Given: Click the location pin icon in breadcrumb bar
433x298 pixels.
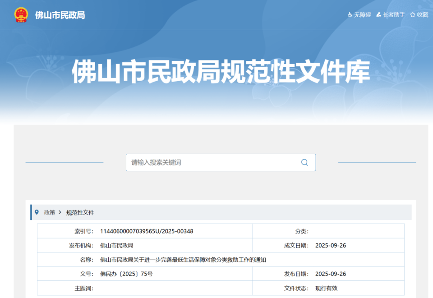Looking at the screenshot, I should pyautogui.click(x=37, y=212).
